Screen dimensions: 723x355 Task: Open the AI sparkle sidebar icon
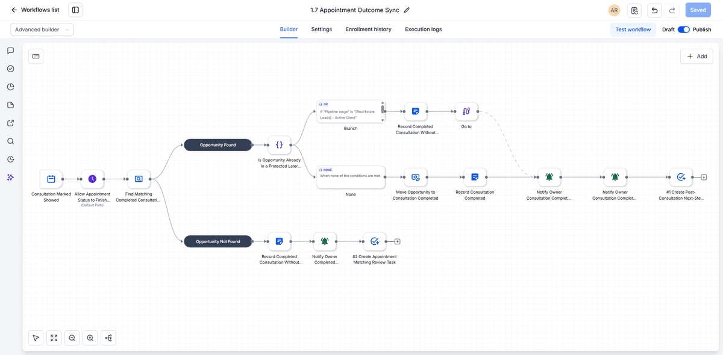pyautogui.click(x=10, y=177)
